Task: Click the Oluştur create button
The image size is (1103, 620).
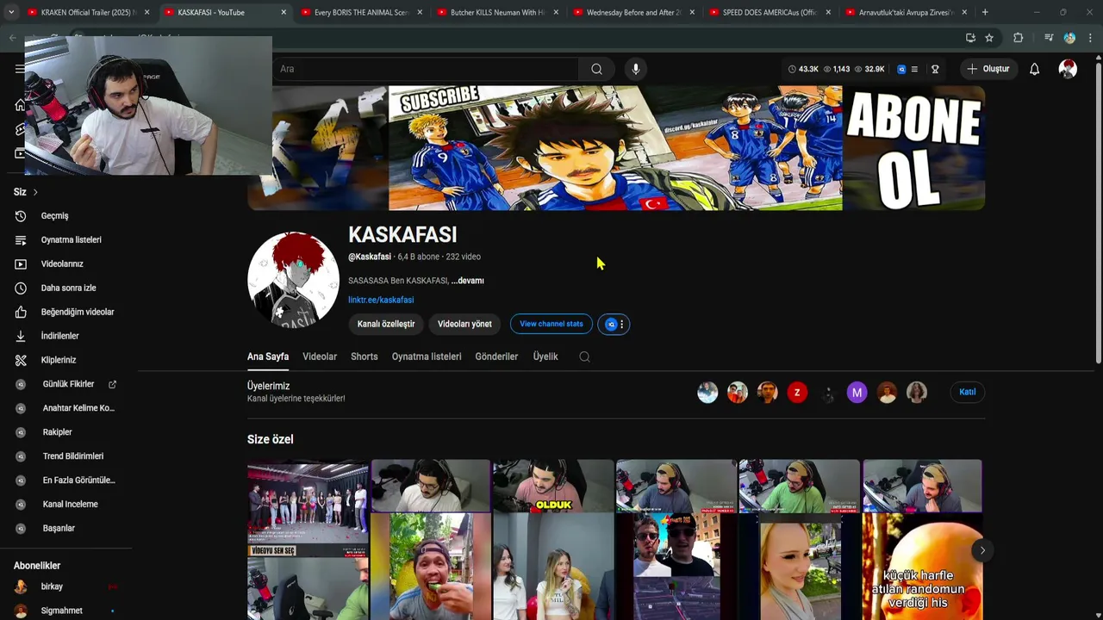Action: [x=988, y=69]
